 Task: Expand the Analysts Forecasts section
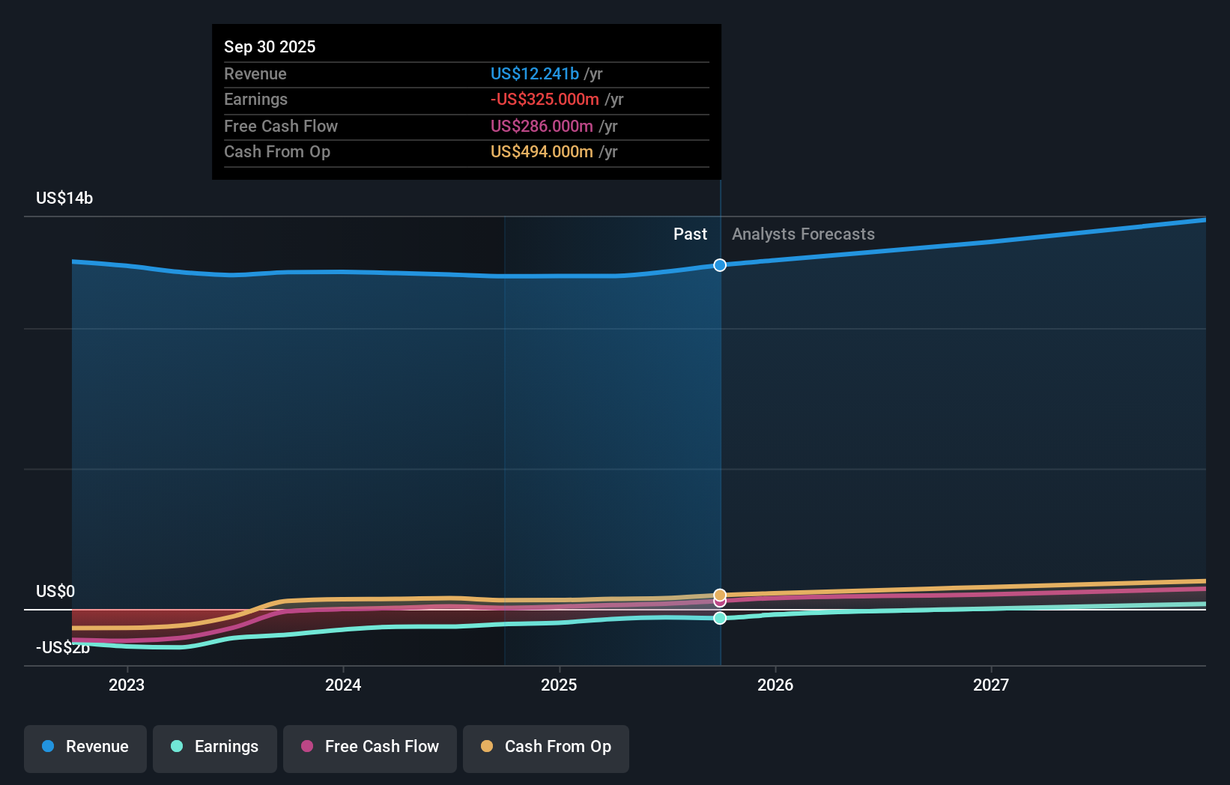802,234
